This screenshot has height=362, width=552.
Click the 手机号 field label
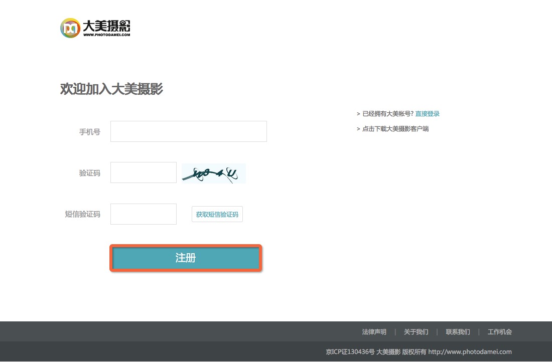pyautogui.click(x=89, y=132)
